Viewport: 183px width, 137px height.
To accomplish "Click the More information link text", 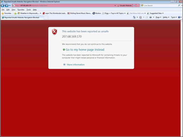I will (x=75, y=65).
